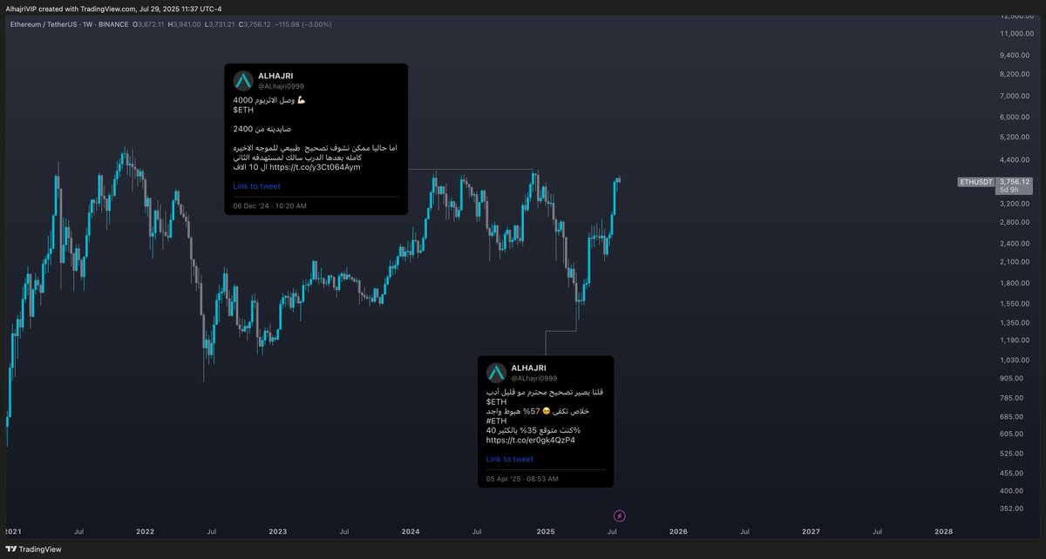This screenshot has height=559, width=1046.
Task: Click the 4,400.00 price axis label
Action: (x=1014, y=159)
